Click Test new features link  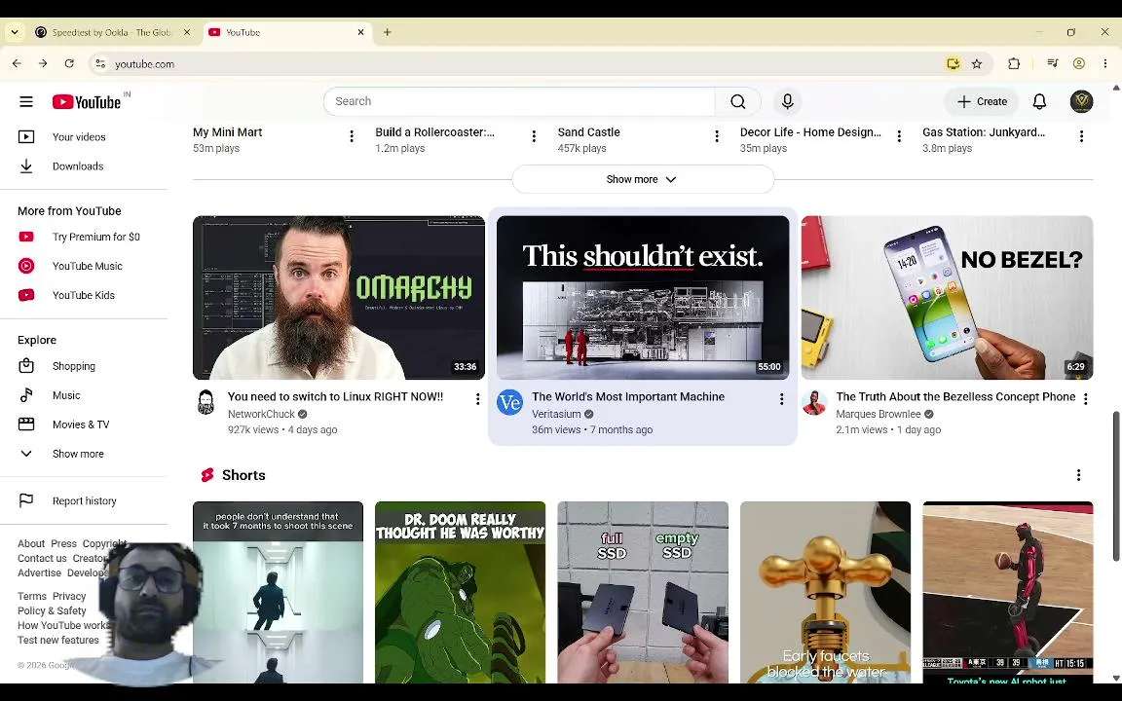click(58, 641)
